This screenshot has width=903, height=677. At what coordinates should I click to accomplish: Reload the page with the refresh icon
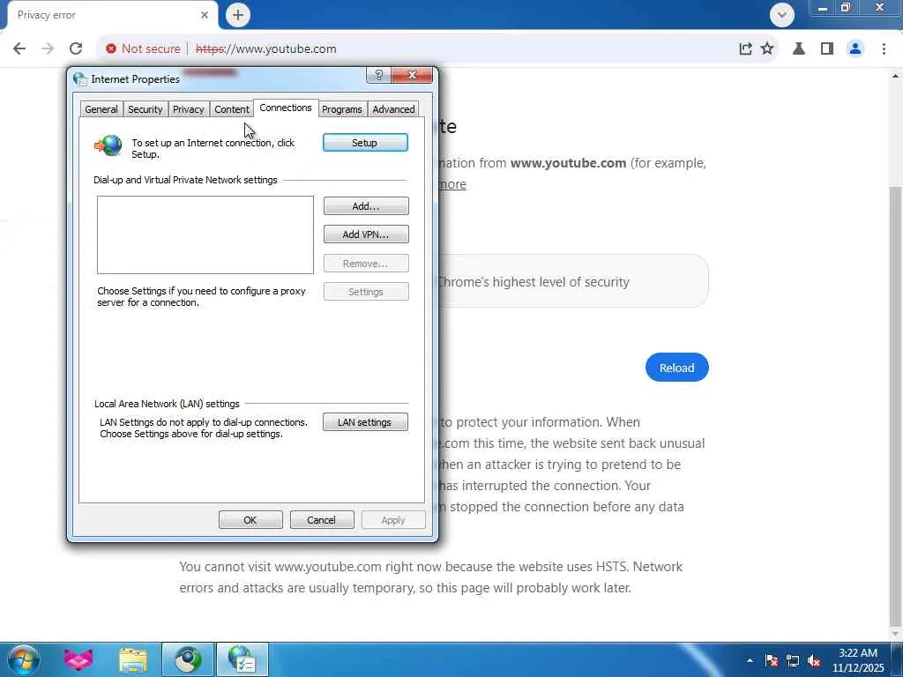(76, 49)
